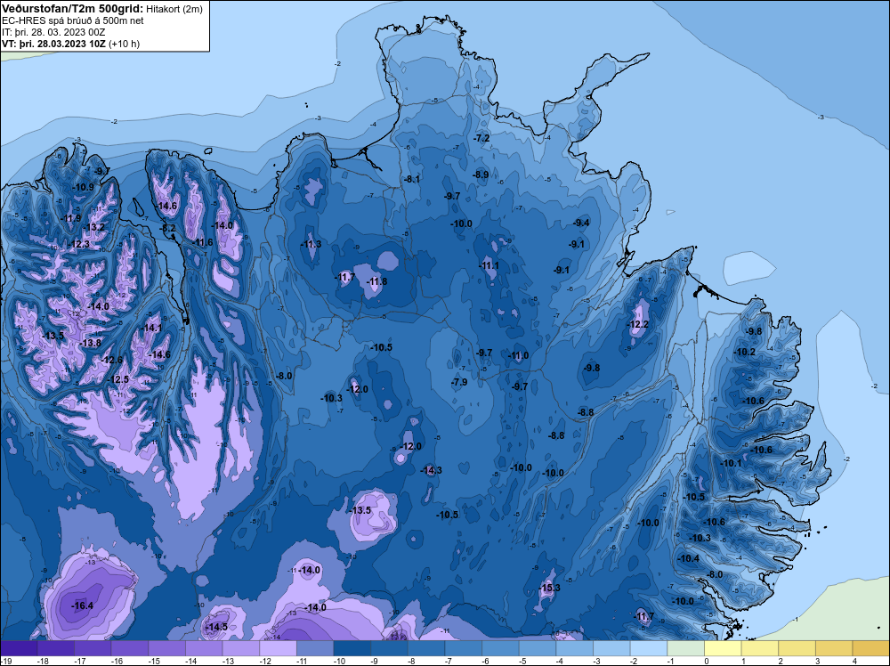Click the 'EC-HRES spá brúuð á 500m net' line
The width and height of the screenshot is (890, 666).
click(73, 20)
